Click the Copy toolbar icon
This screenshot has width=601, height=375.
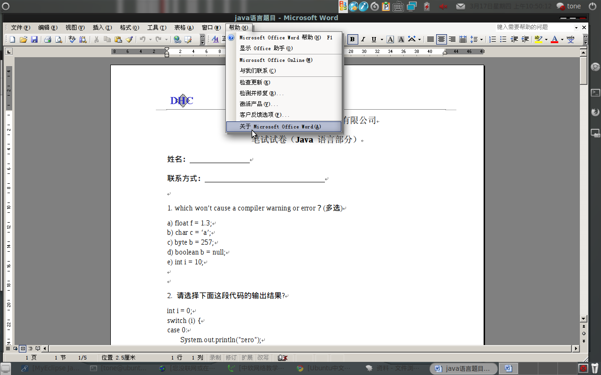pyautogui.click(x=107, y=40)
